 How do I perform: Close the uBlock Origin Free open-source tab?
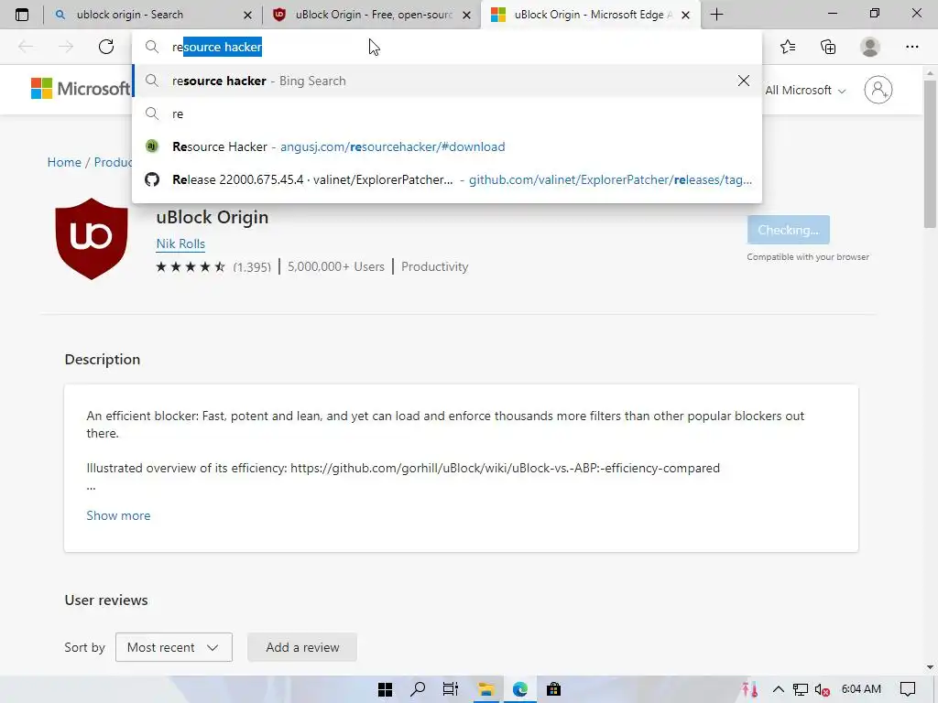coord(466,15)
